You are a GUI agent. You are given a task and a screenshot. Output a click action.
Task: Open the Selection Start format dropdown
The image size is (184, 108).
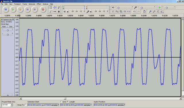pos(58,105)
